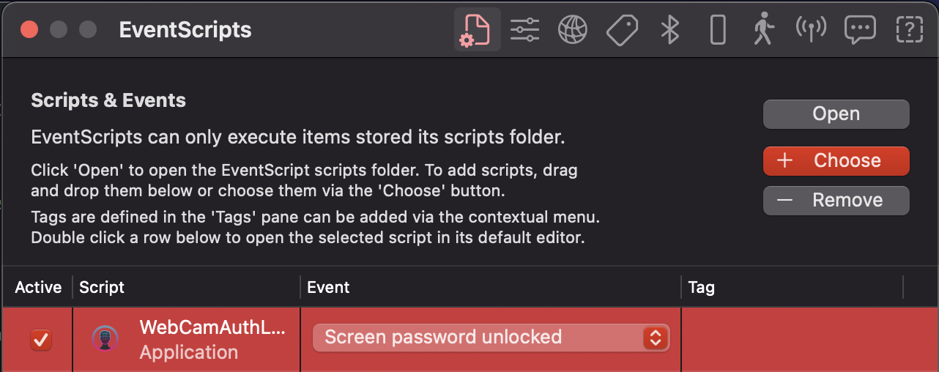Image resolution: width=939 pixels, height=372 pixels.
Task: Click the Tag column header
Action: pyautogui.click(x=793, y=288)
